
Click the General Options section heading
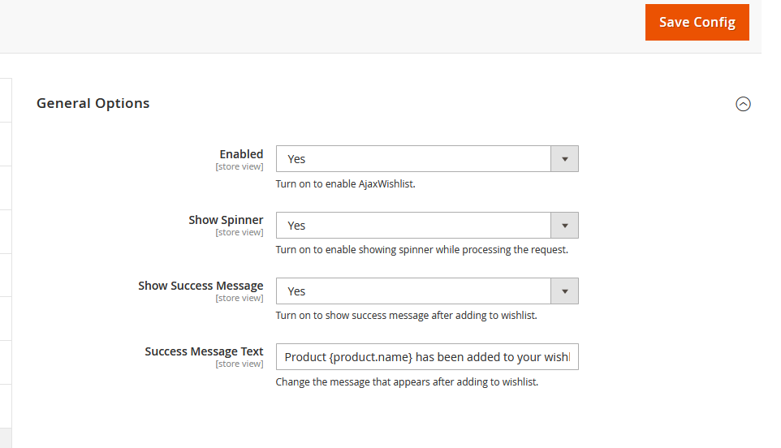pos(93,104)
